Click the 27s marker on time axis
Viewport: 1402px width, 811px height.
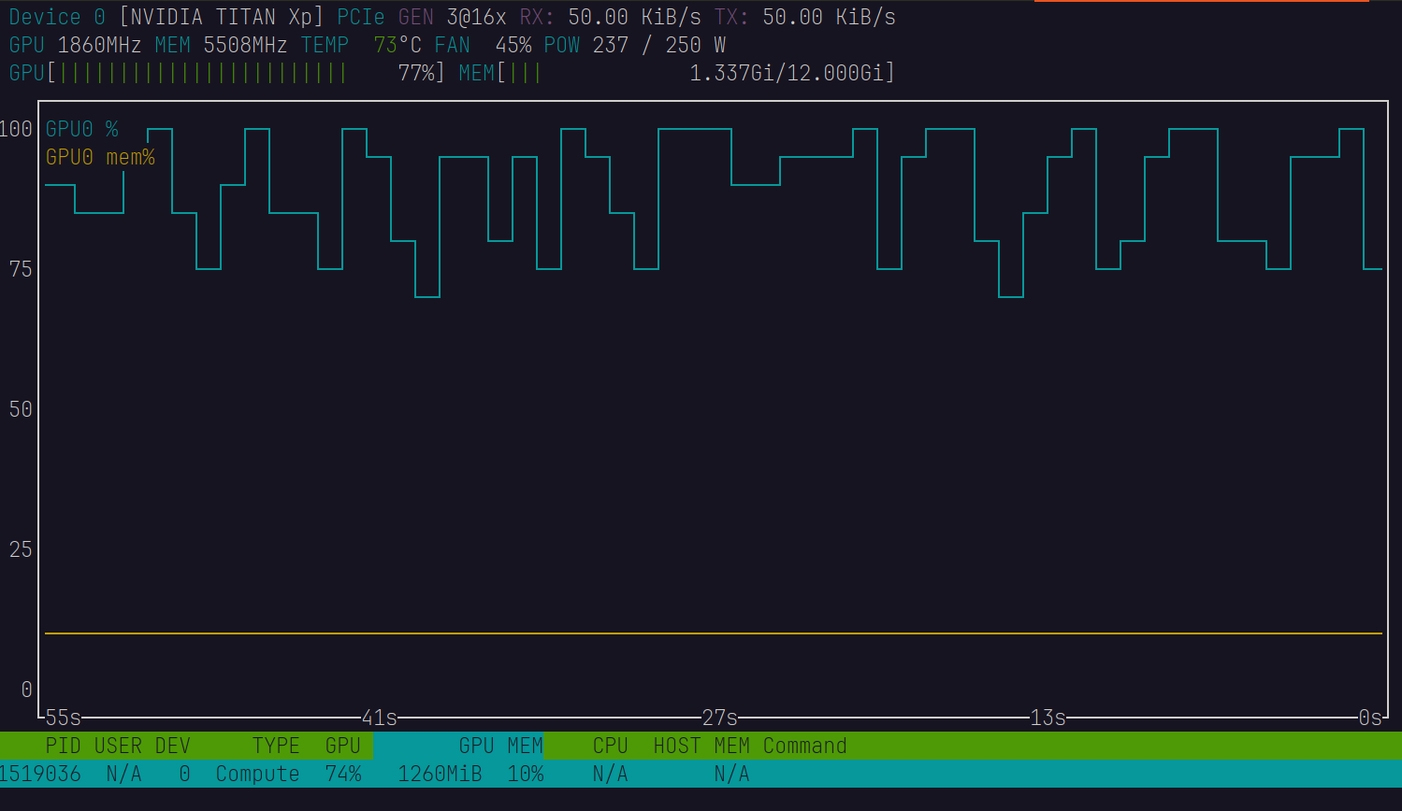click(720, 718)
